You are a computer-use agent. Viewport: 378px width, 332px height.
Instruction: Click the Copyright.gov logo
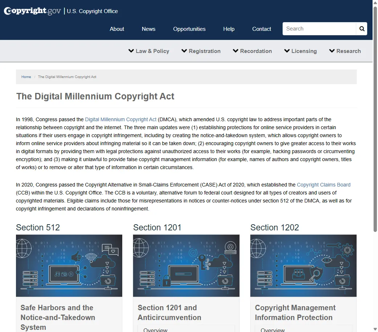coord(32,10)
